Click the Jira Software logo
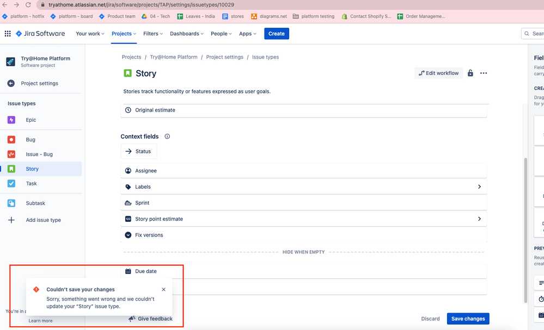The width and height of the screenshot is (544, 330). (40, 34)
